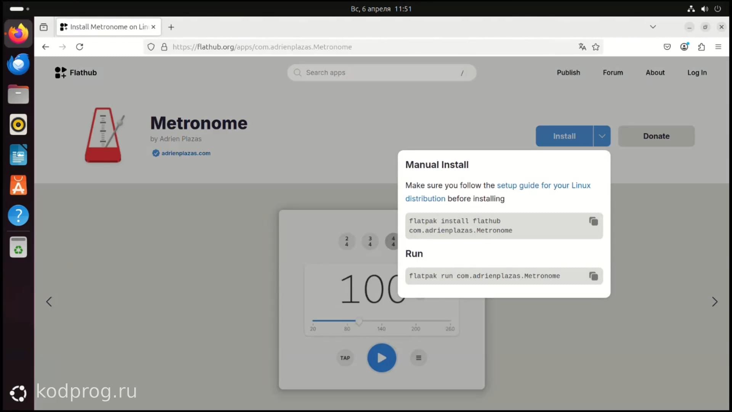
Task: Open the Firefox account icon
Action: [x=684, y=47]
